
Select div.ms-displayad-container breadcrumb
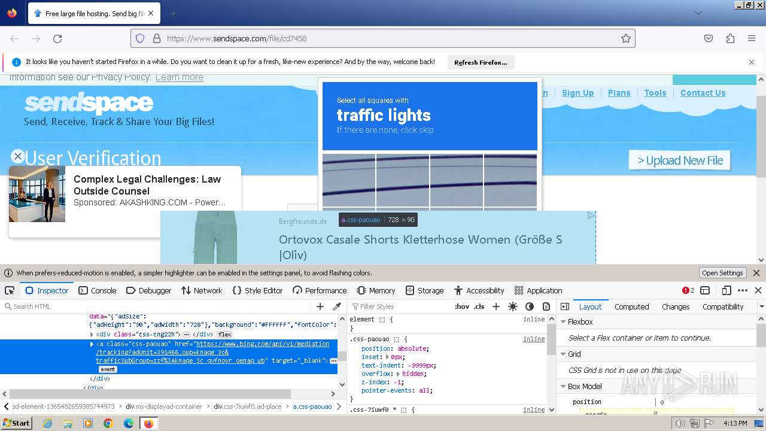point(164,406)
